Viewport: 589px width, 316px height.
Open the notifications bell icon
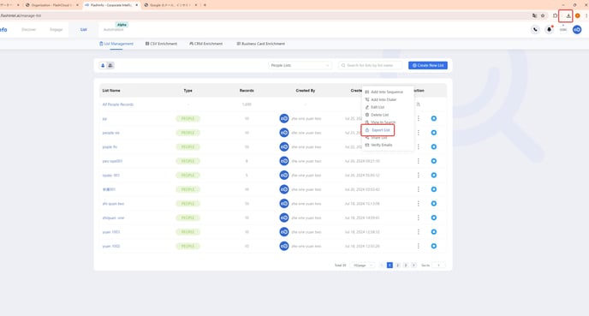pyautogui.click(x=549, y=30)
